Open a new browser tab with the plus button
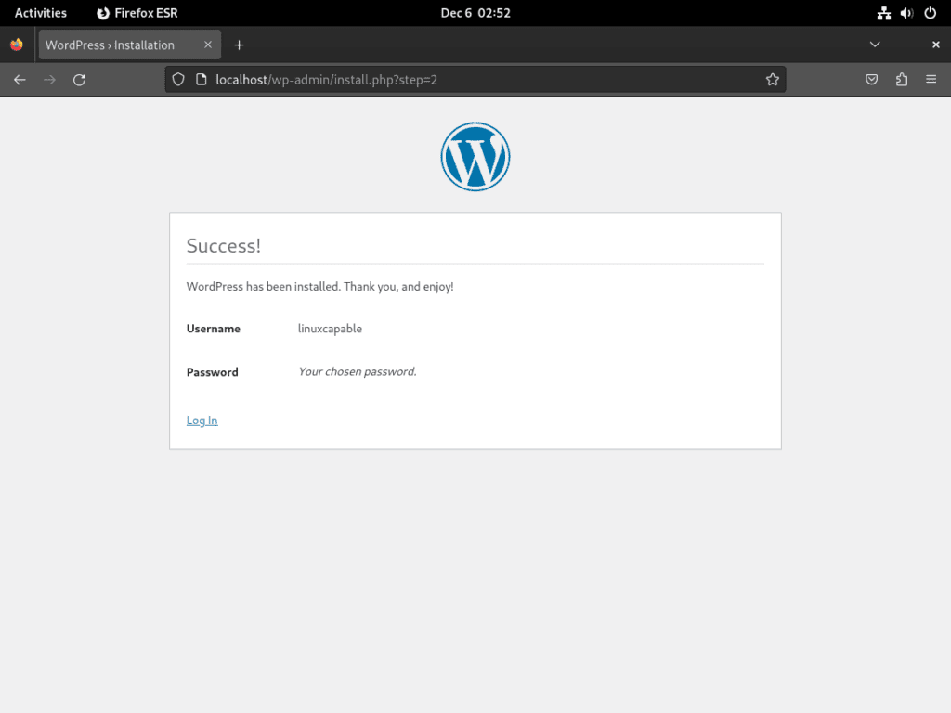Viewport: 951px width, 713px height. click(x=239, y=44)
